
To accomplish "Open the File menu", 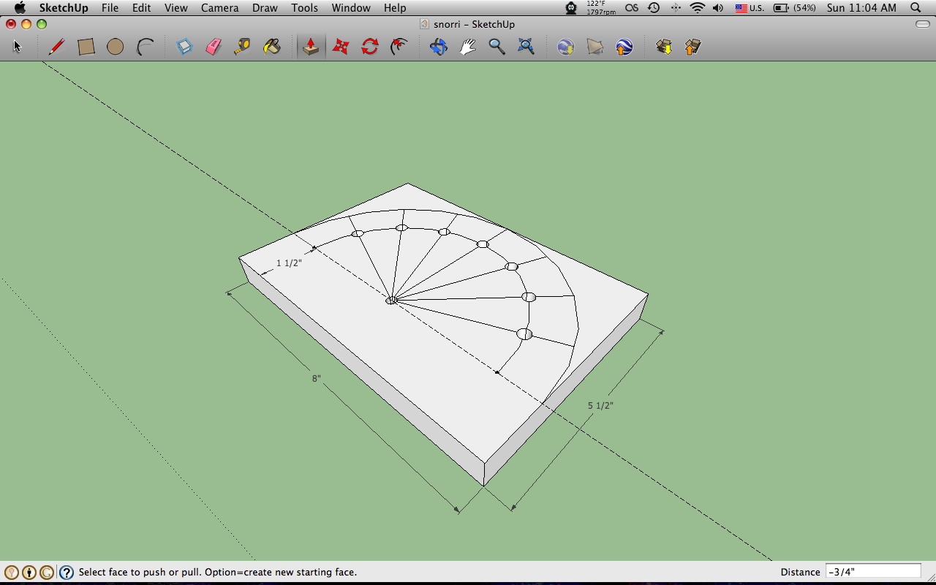I will [110, 8].
